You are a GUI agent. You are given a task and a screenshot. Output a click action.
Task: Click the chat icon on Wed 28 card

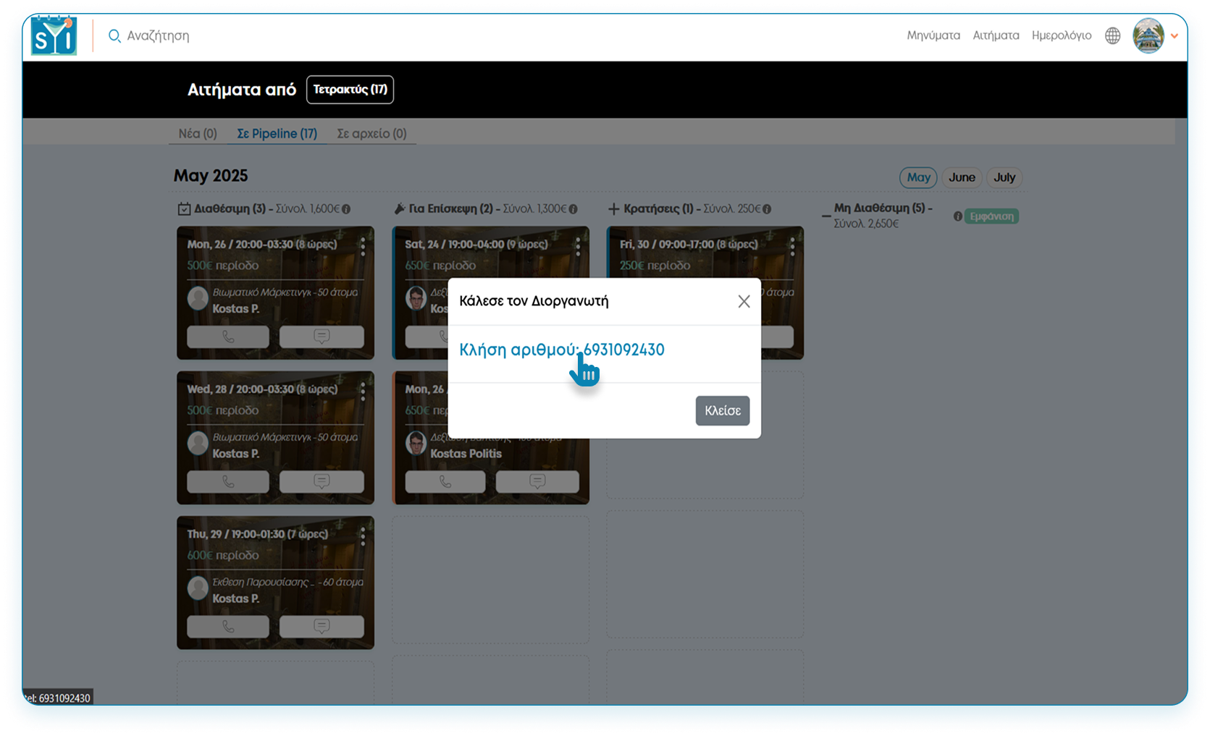point(321,481)
